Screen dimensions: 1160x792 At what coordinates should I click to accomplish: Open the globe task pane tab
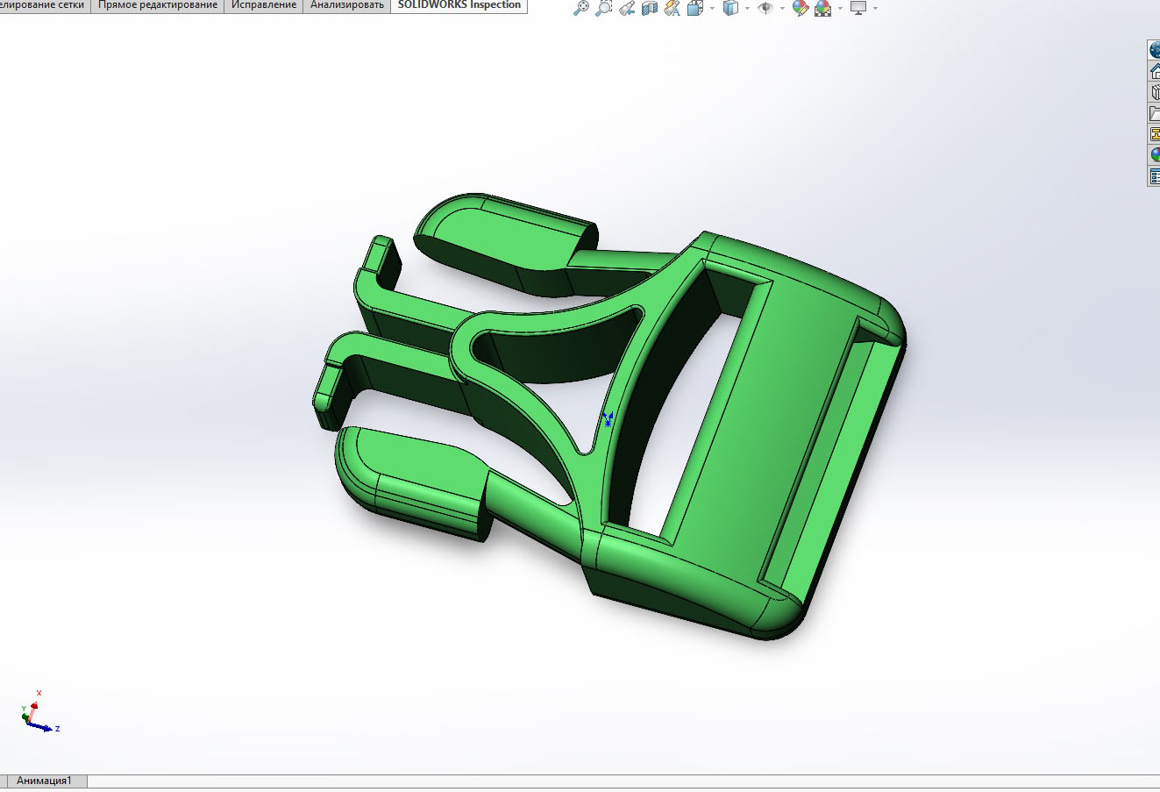coord(1154,50)
